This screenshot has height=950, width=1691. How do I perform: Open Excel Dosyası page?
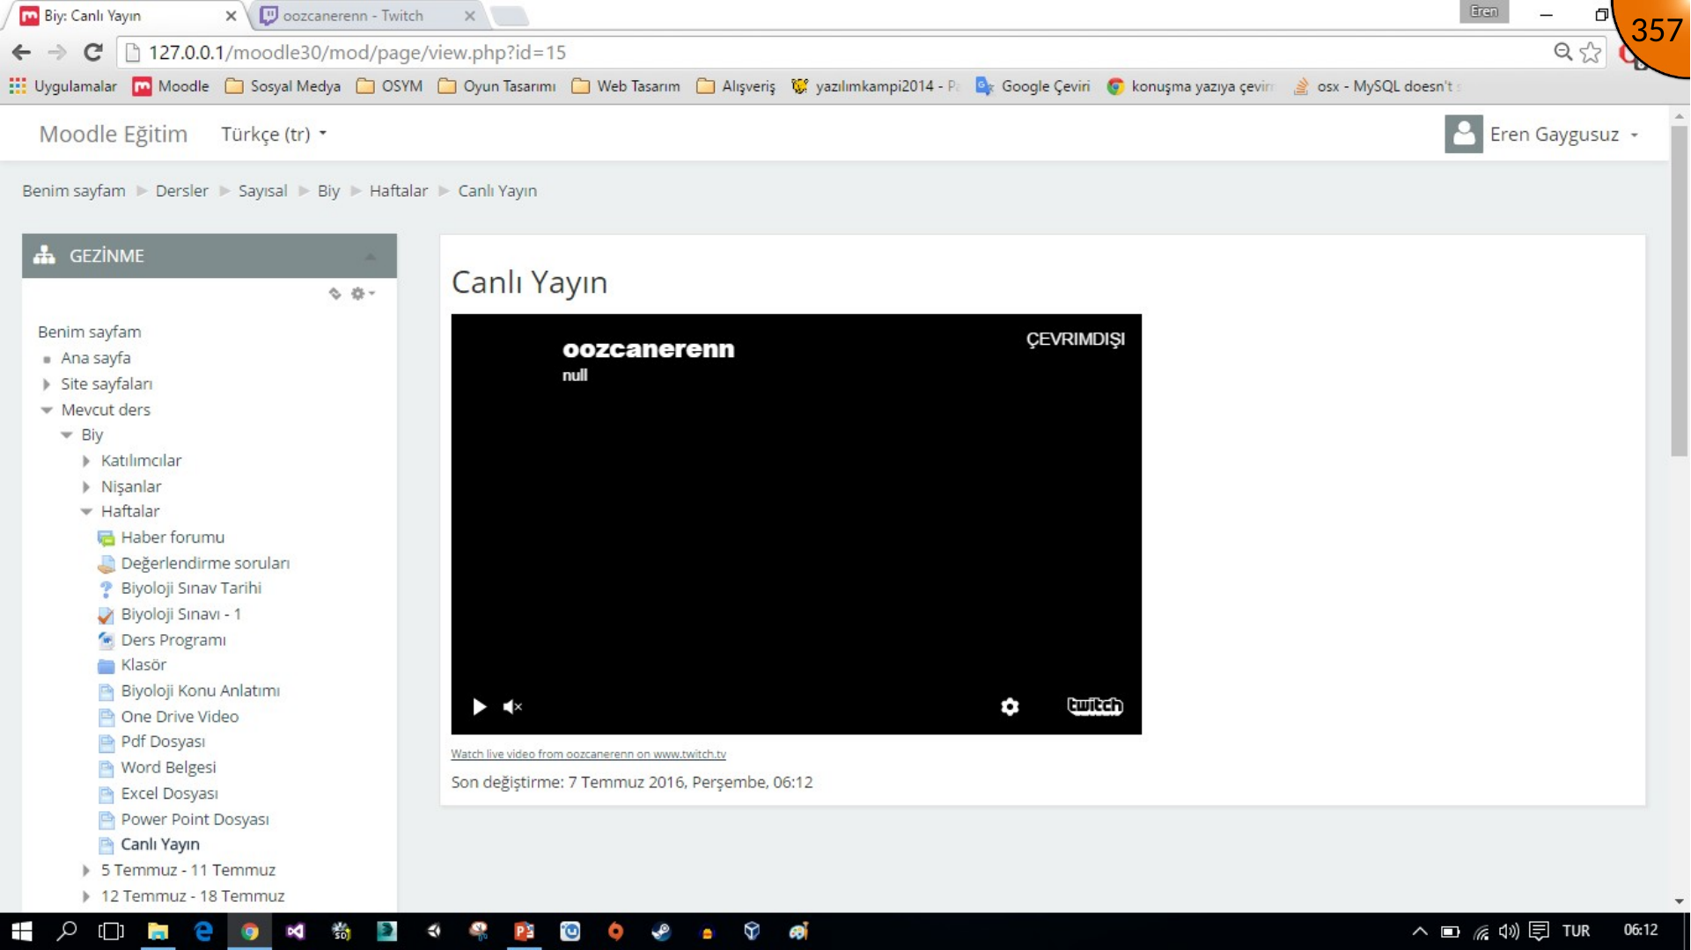pos(170,793)
